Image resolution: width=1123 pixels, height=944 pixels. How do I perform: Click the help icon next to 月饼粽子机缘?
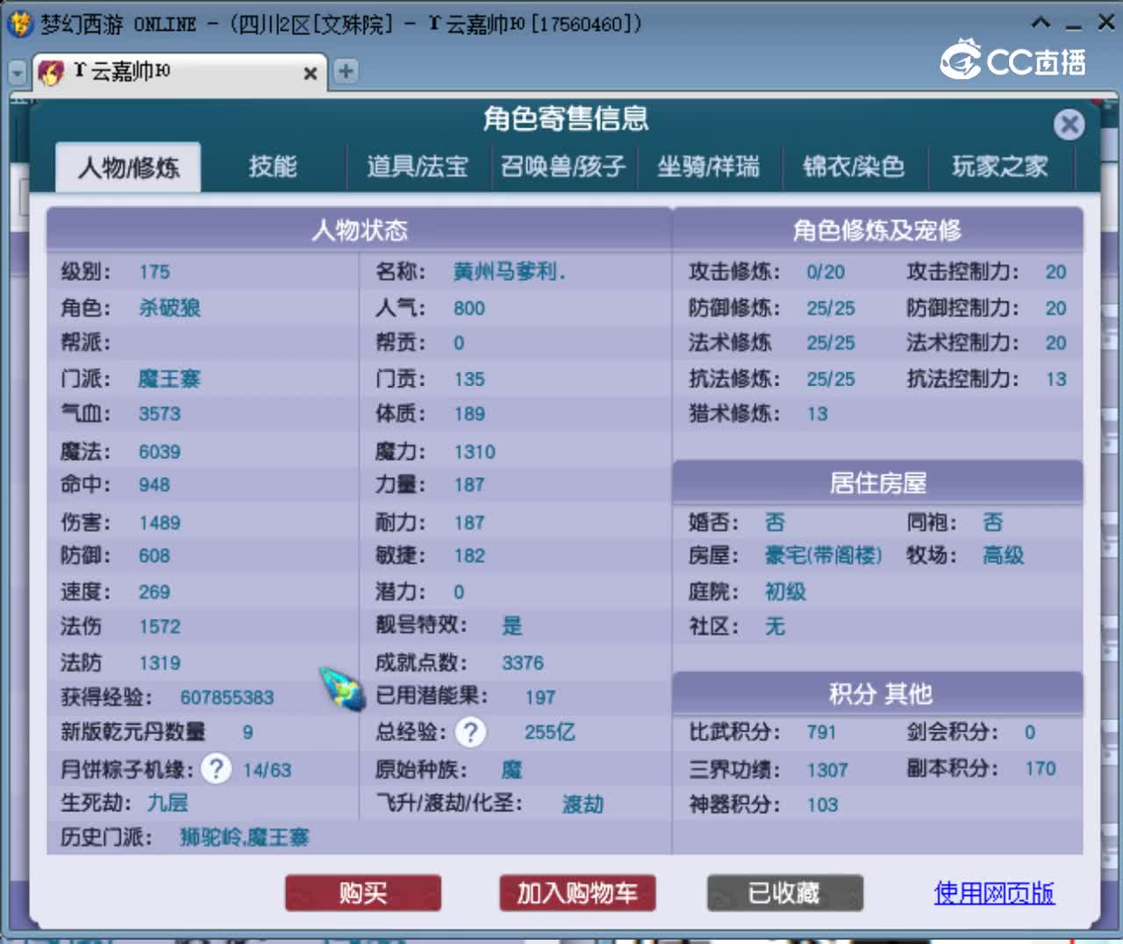(x=216, y=769)
